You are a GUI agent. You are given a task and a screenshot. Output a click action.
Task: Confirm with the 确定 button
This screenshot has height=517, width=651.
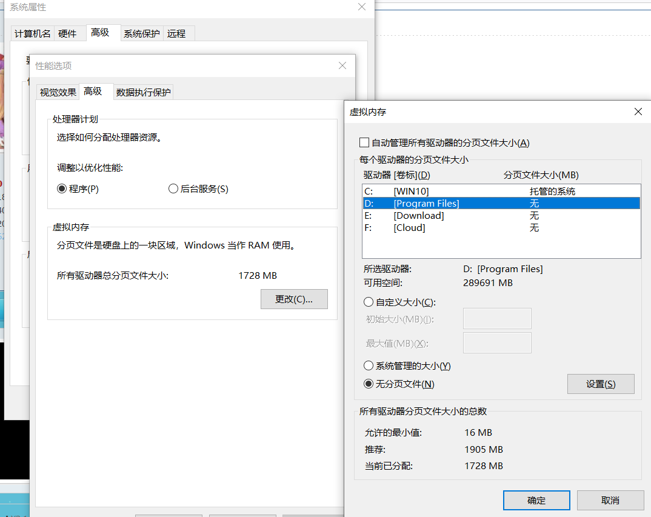point(536,501)
